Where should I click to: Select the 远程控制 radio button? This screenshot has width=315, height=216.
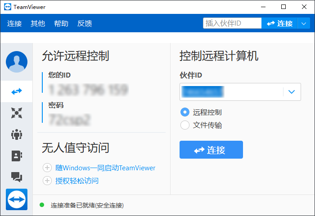(185, 112)
